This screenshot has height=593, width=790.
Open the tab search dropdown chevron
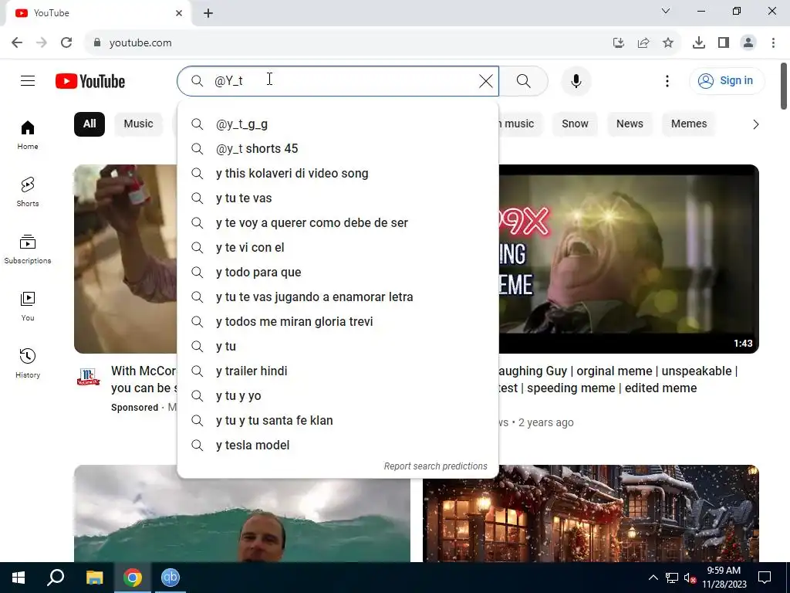pyautogui.click(x=666, y=11)
